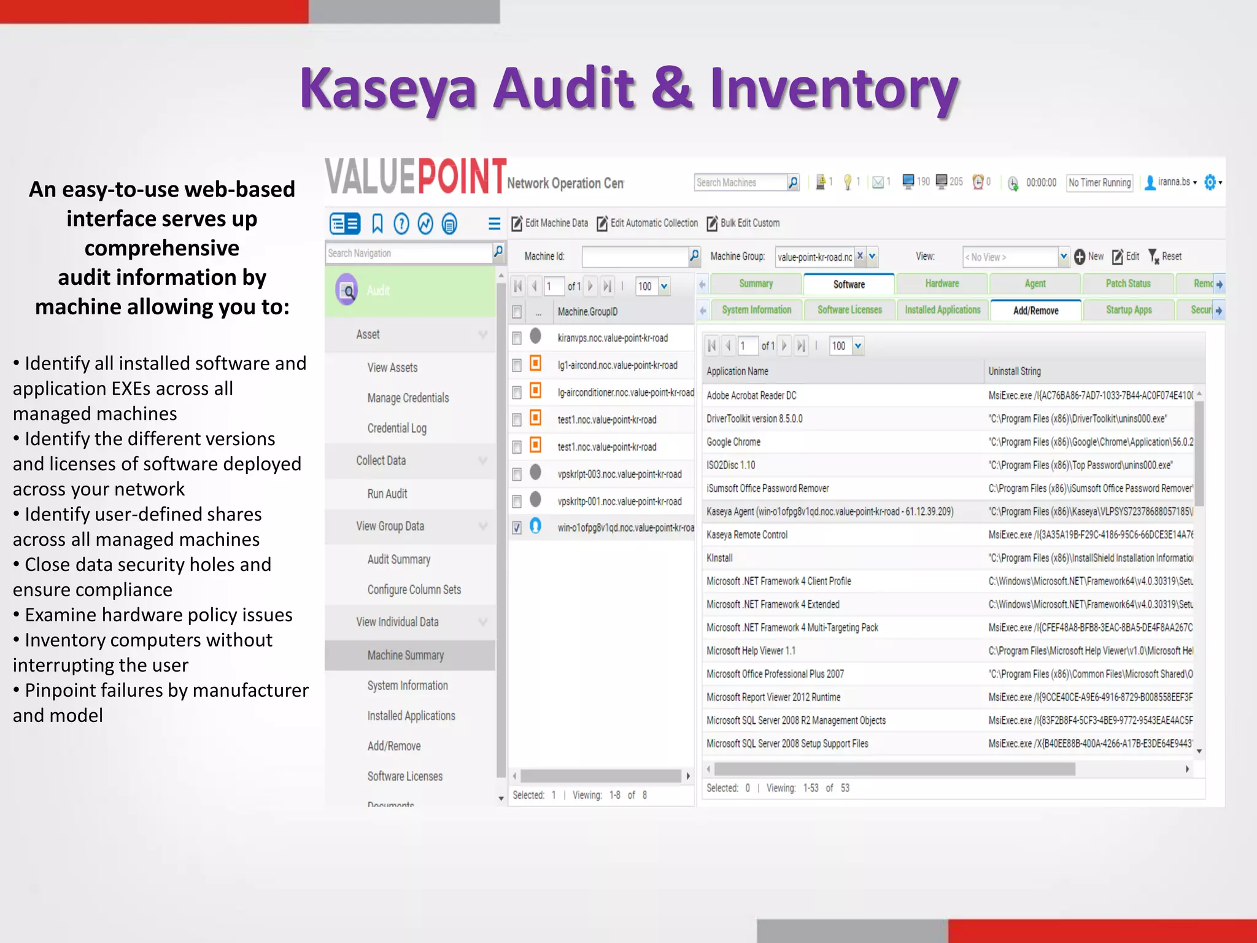This screenshot has height=943, width=1257.
Task: Click Edit Automatic Collection
Action: coord(648,223)
